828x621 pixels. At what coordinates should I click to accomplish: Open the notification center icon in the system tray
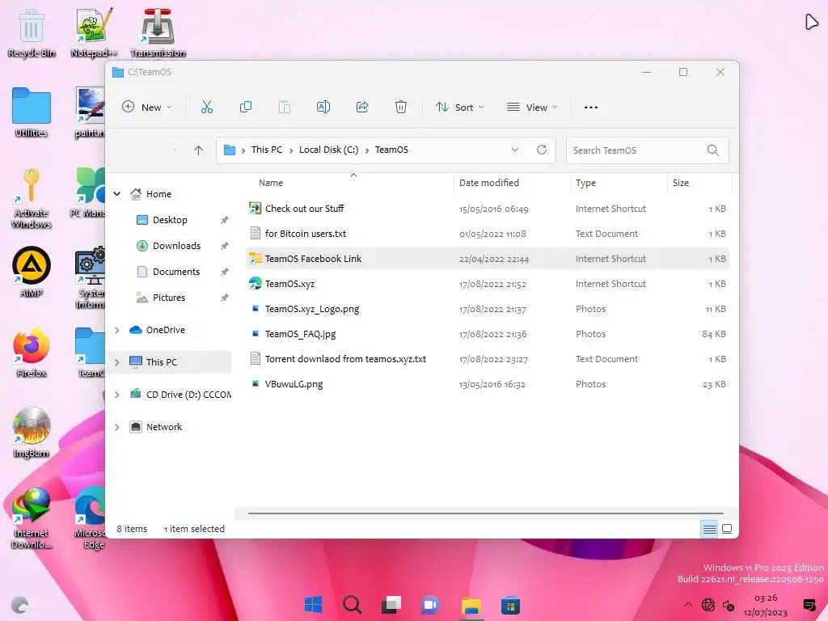pyautogui.click(x=809, y=605)
